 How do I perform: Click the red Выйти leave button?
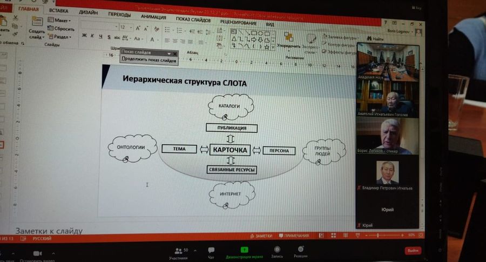pyautogui.click(x=413, y=250)
